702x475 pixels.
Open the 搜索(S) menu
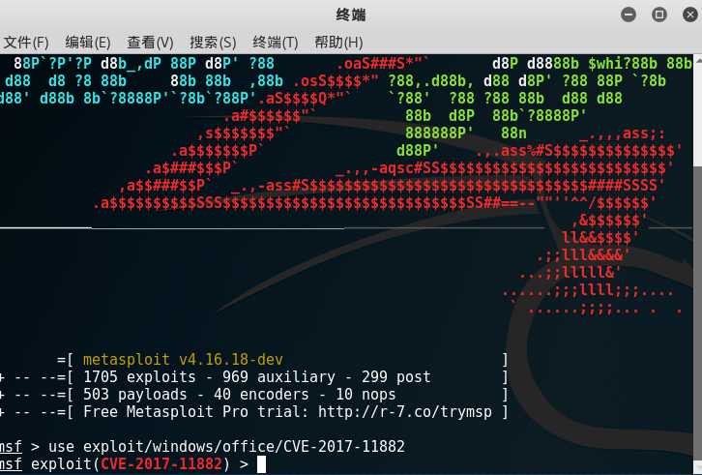pos(213,43)
